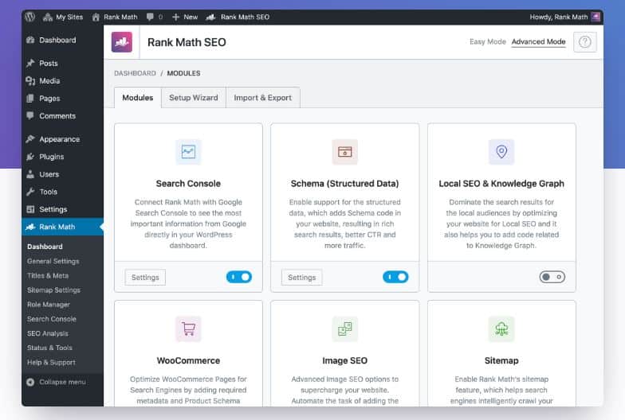Click the Search Console card title

188,184
